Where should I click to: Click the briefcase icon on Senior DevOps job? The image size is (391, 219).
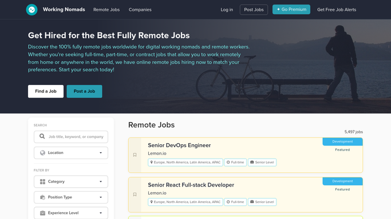click(x=252, y=162)
